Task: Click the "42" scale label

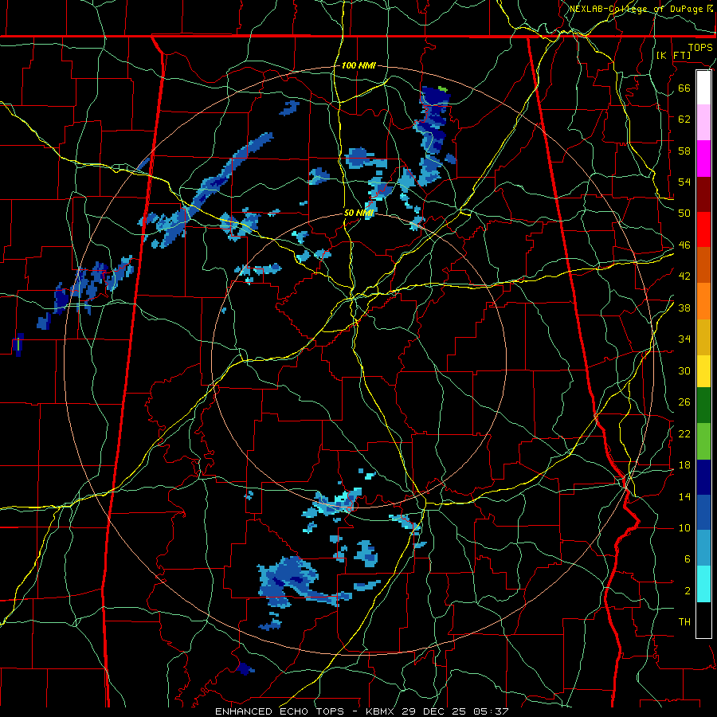Action: pyautogui.click(x=684, y=276)
